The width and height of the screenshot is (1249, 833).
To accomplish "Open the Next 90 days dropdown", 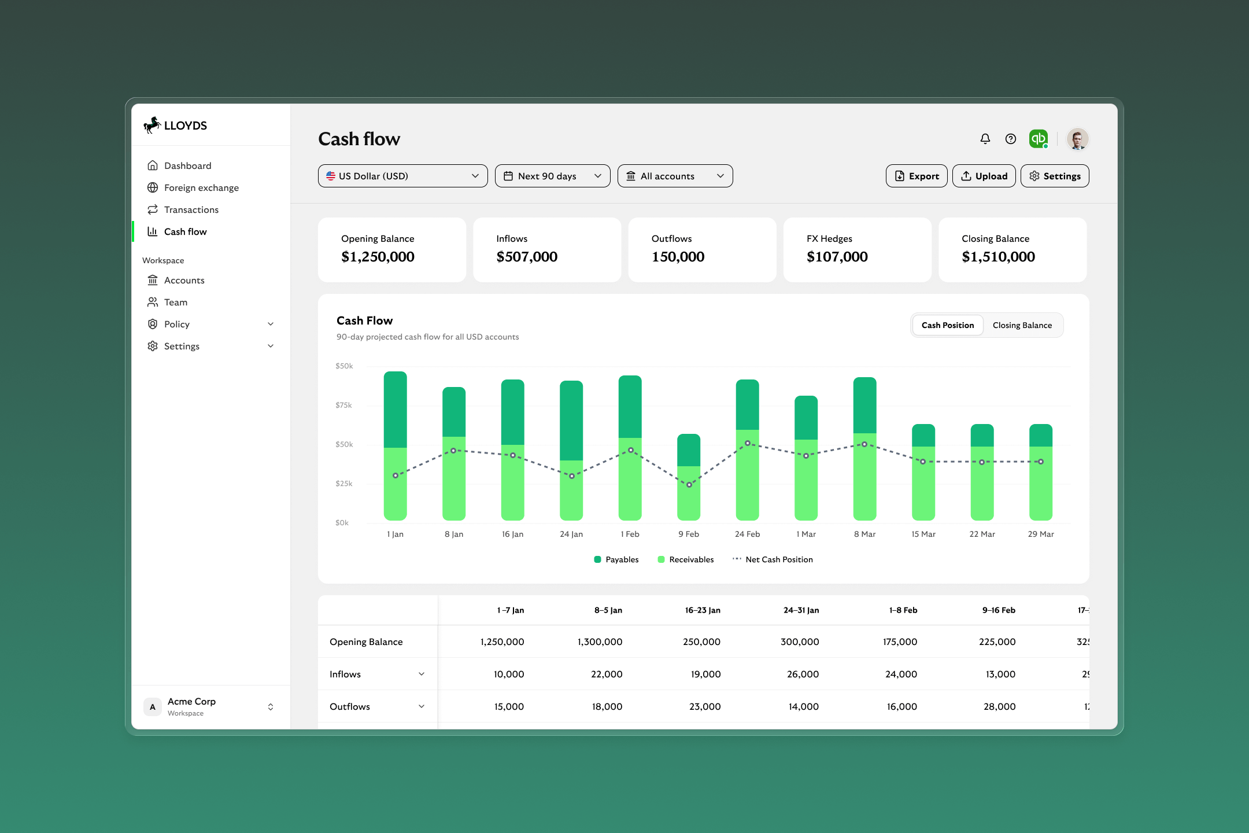I will [552, 176].
